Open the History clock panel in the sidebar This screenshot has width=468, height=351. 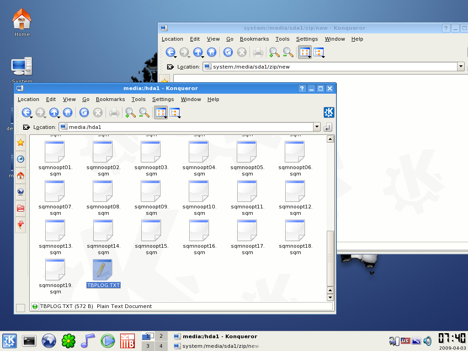(x=21, y=159)
